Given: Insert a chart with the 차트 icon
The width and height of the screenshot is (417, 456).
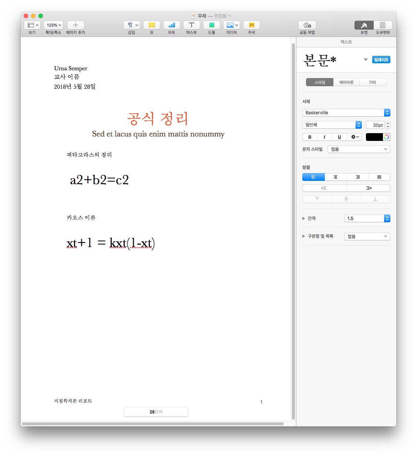Looking at the screenshot, I should coord(172,25).
